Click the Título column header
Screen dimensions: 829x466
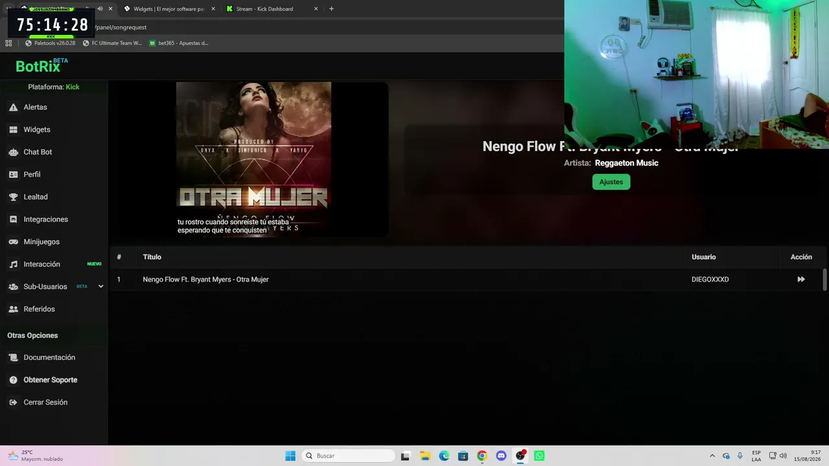click(152, 257)
